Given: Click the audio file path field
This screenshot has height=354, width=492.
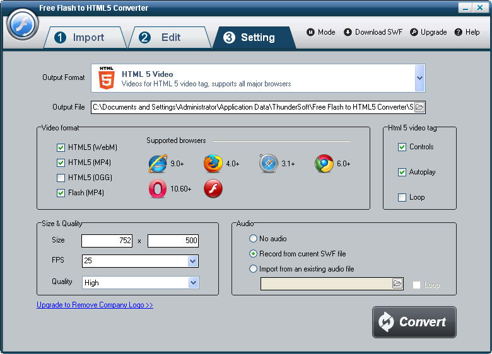Looking at the screenshot, I should [x=326, y=283].
